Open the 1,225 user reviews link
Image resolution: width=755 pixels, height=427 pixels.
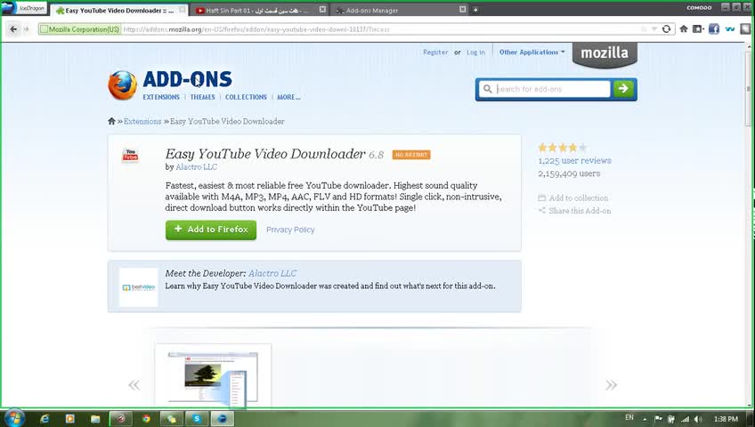coord(574,161)
